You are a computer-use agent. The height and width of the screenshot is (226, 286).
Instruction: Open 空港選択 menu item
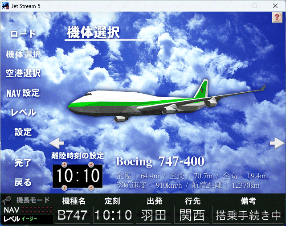pos(23,73)
